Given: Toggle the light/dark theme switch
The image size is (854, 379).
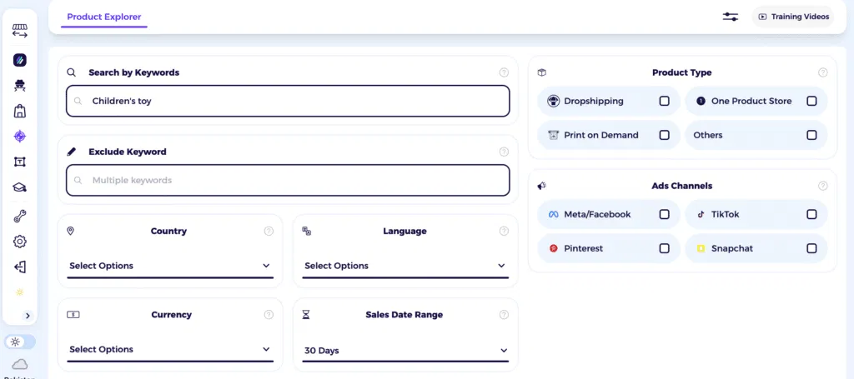Looking at the screenshot, I should coord(20,342).
